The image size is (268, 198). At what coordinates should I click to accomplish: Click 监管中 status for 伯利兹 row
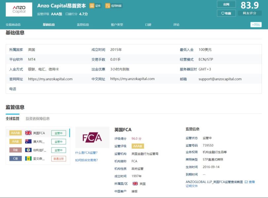coord(58,150)
